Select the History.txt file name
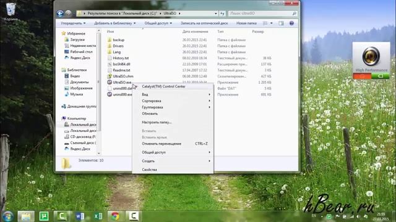This screenshot has height=222, width=396. point(121,58)
